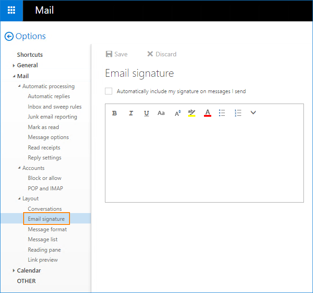Click the back arrow beside Options

(9, 37)
